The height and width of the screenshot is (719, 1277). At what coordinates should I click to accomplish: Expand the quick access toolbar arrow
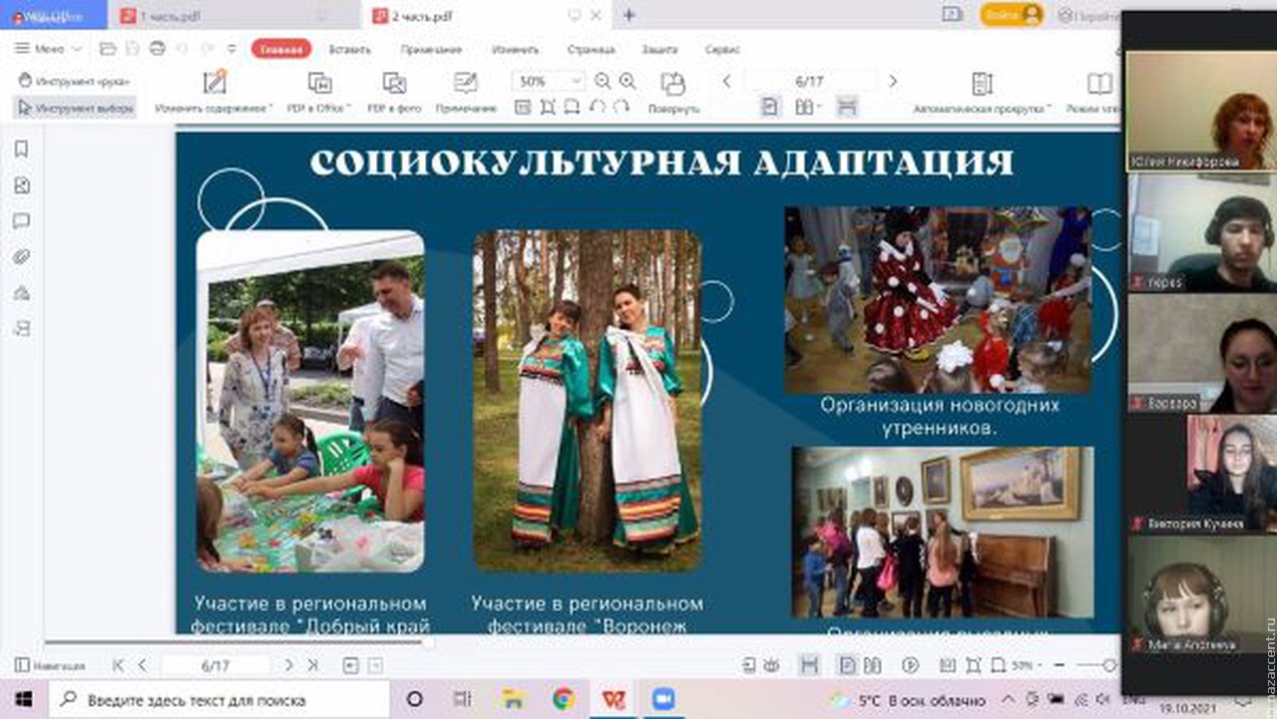pyautogui.click(x=231, y=49)
